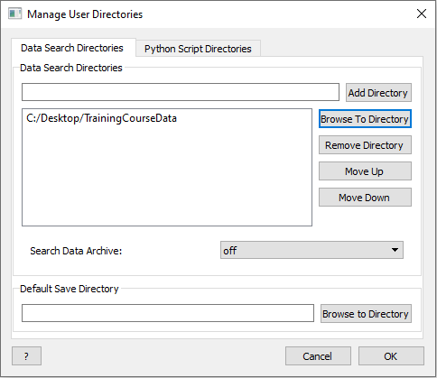Click the highlighted Browse To Directory button
This screenshot has width=437, height=378.
click(365, 119)
